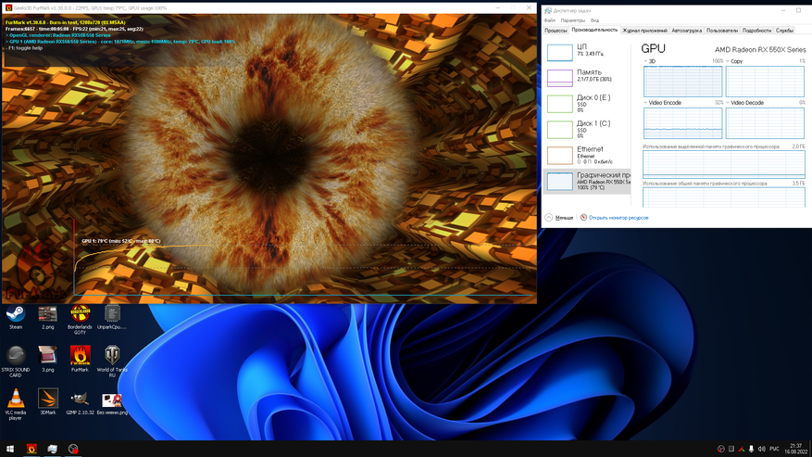Viewport: 812px width, 457px height.
Task: Click the AMD Radeon RX 550X Series heading
Action: [760, 50]
